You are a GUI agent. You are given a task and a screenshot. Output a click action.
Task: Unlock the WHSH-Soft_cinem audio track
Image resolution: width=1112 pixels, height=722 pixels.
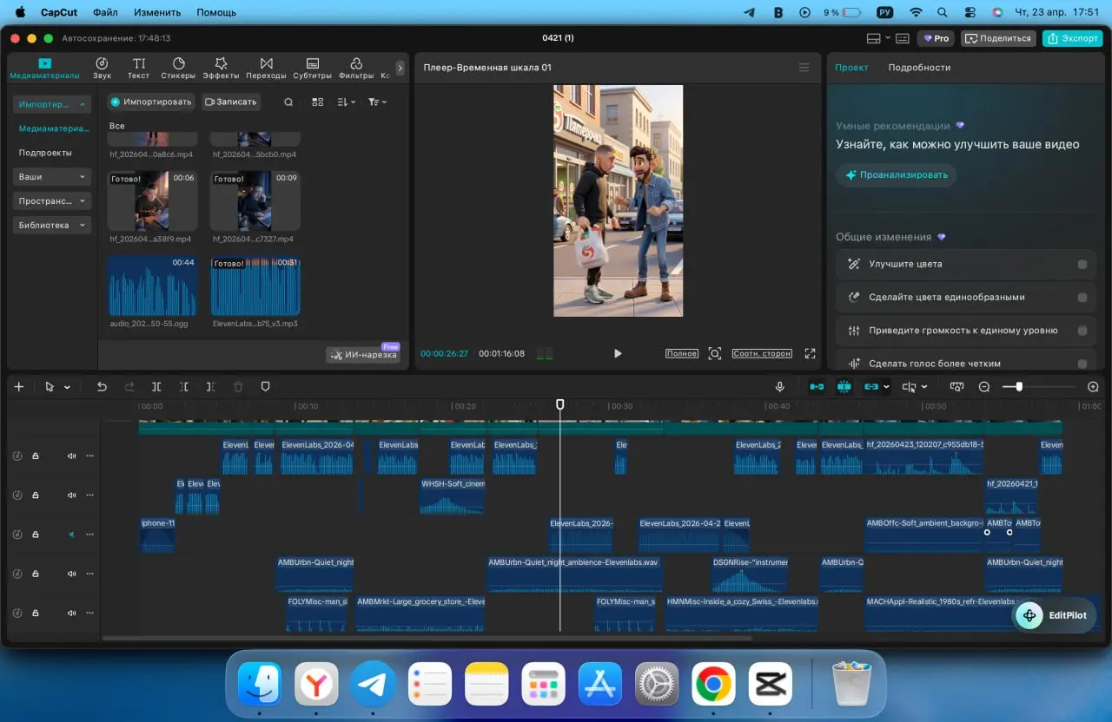[36, 496]
